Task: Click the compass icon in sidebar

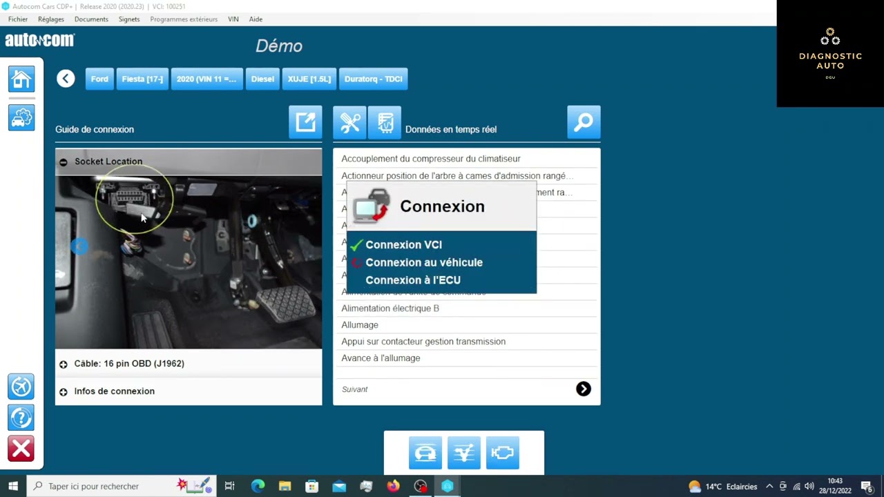Action: coord(21,387)
